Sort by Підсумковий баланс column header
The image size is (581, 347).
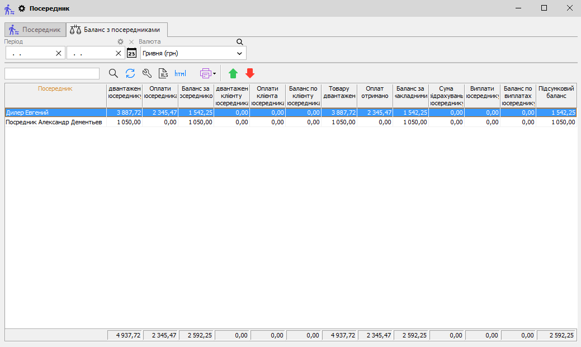(556, 92)
